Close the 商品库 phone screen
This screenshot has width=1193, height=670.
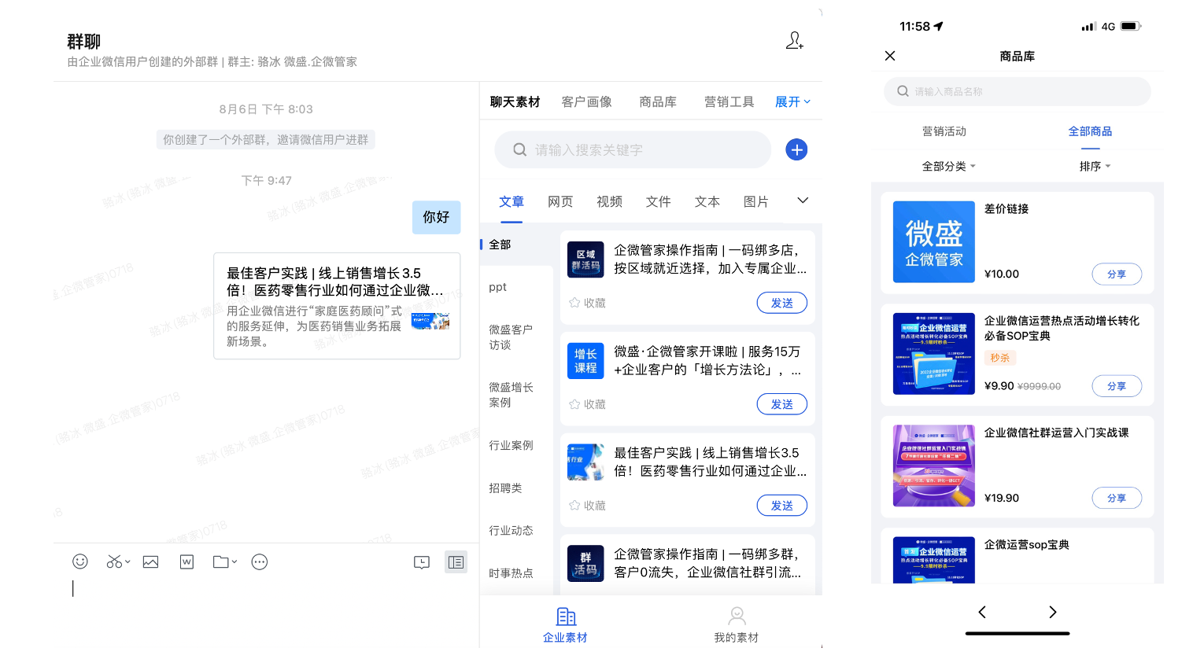pos(890,56)
